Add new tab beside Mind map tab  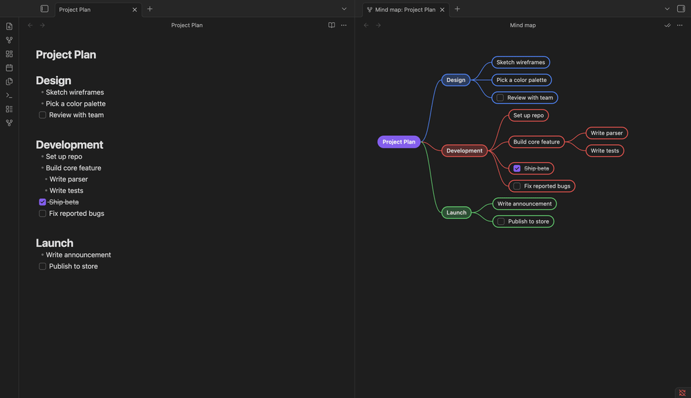tap(457, 9)
